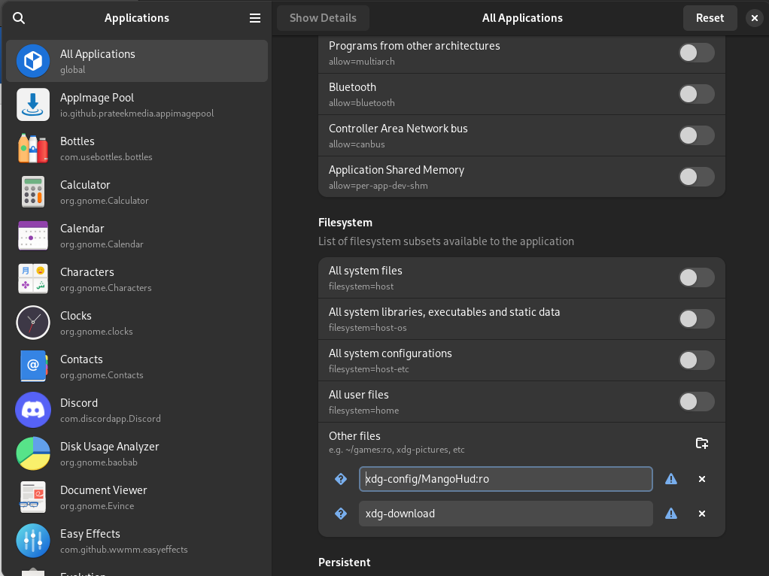769x576 pixels.
Task: Enable the Bluetooth permission toggle
Action: click(x=696, y=94)
